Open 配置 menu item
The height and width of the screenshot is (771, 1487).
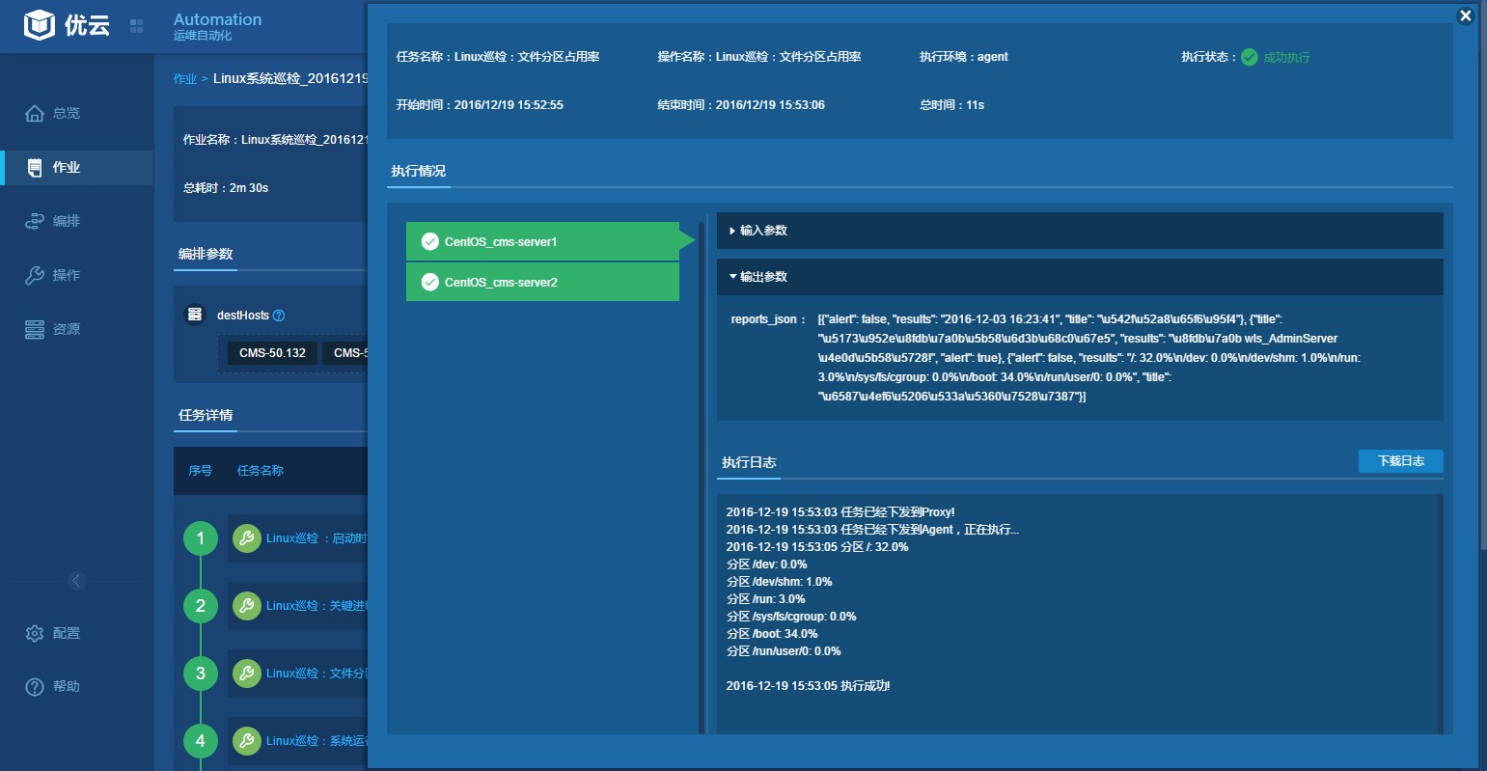click(x=77, y=633)
